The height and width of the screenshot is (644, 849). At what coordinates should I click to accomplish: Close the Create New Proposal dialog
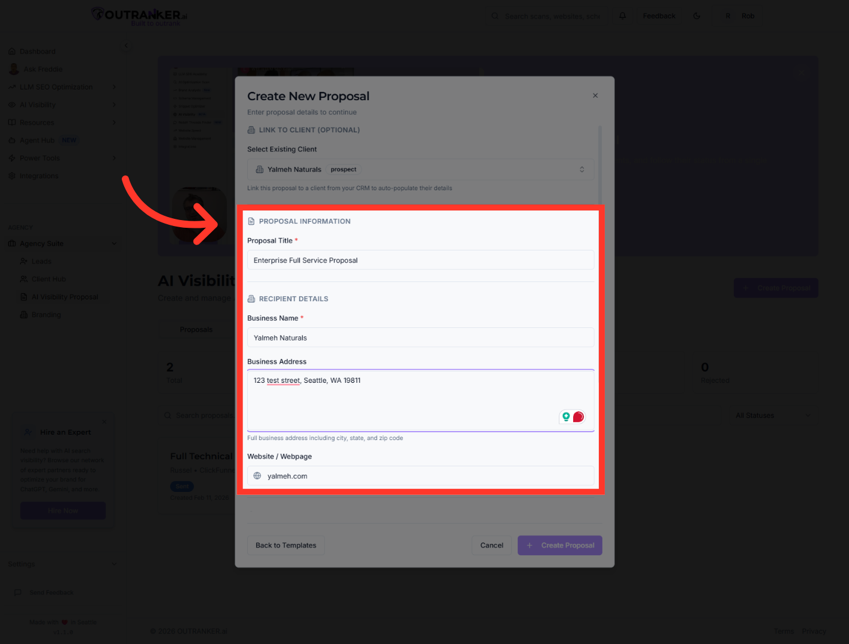click(595, 95)
